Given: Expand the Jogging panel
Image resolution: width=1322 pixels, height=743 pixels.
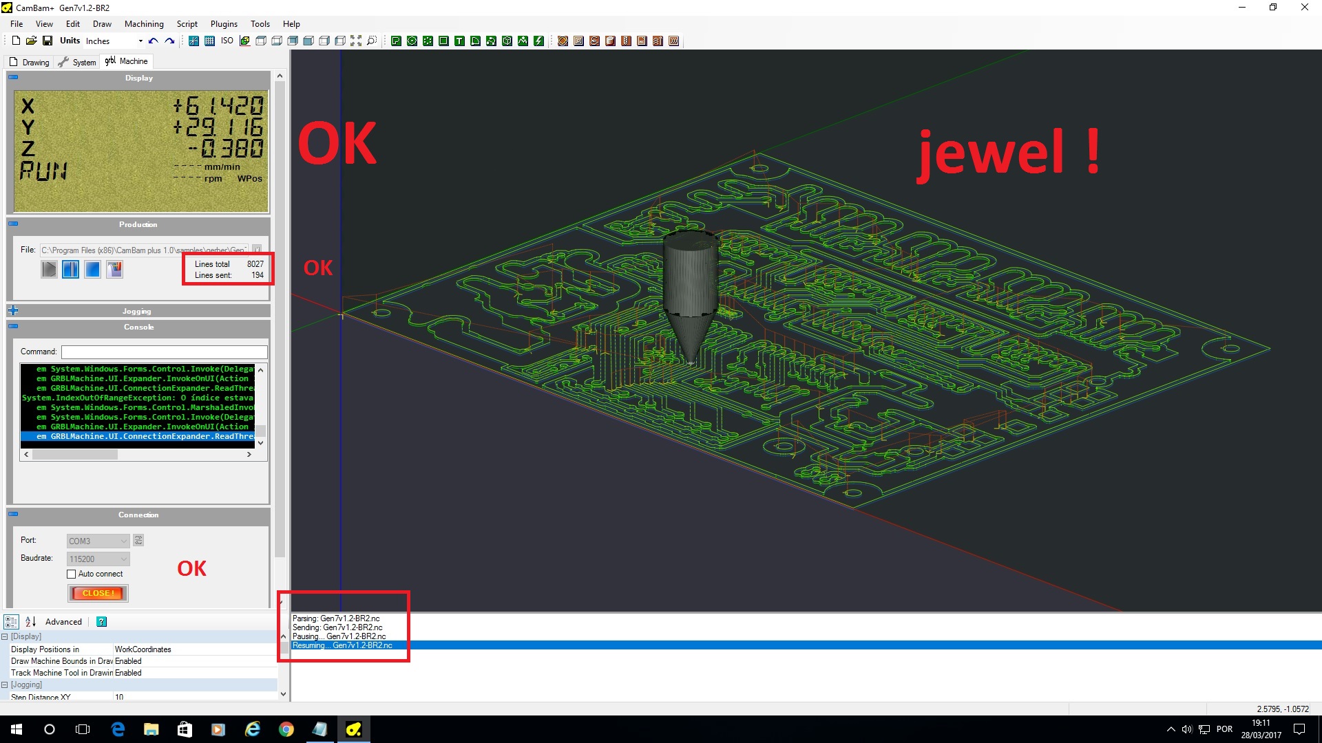Looking at the screenshot, I should tap(13, 310).
